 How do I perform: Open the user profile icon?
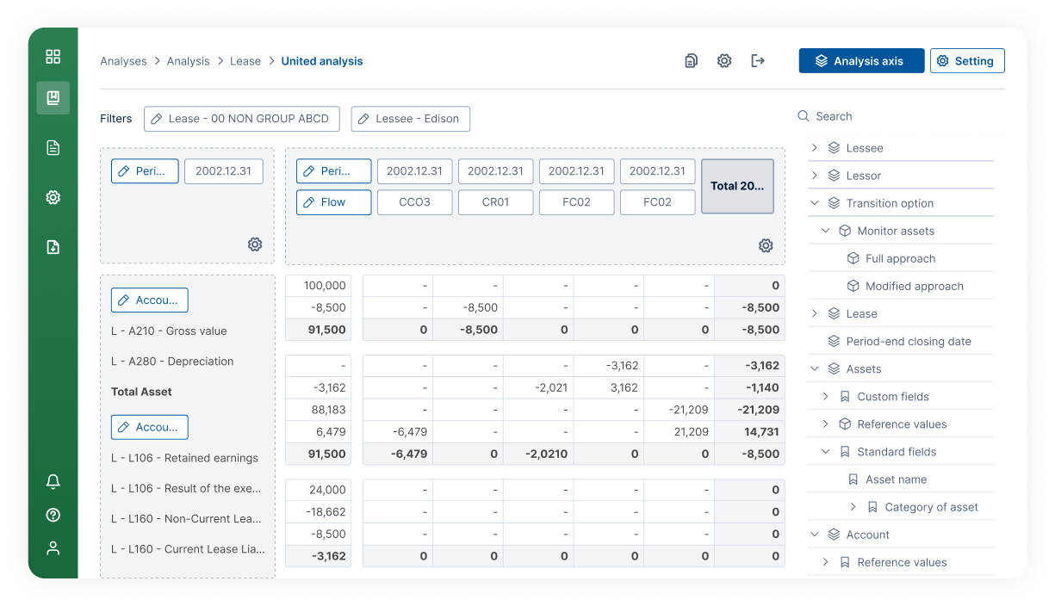pyautogui.click(x=53, y=548)
